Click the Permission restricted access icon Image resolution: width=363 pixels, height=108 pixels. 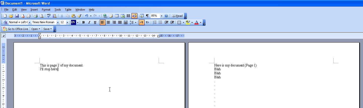point(23,16)
